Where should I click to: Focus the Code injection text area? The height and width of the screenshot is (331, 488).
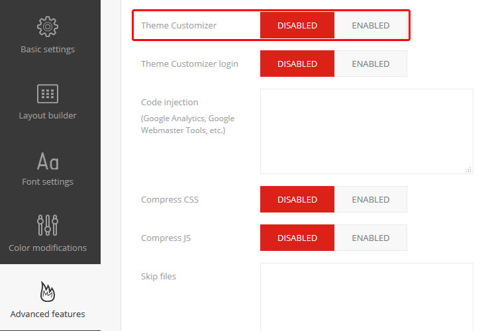click(367, 131)
